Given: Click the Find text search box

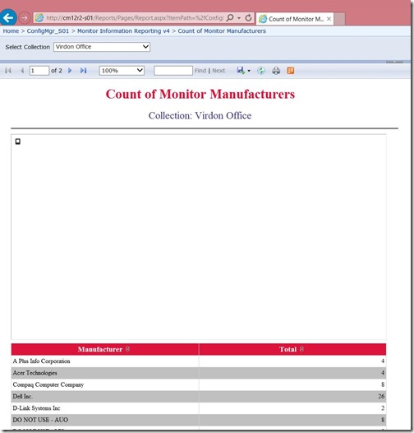Looking at the screenshot, I should (173, 71).
